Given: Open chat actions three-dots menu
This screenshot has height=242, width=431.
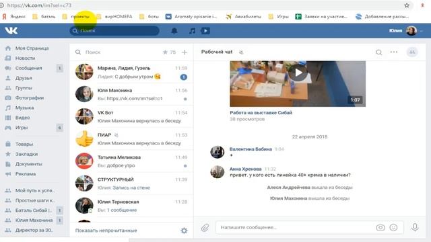Looking at the screenshot, I should pyautogui.click(x=394, y=52).
